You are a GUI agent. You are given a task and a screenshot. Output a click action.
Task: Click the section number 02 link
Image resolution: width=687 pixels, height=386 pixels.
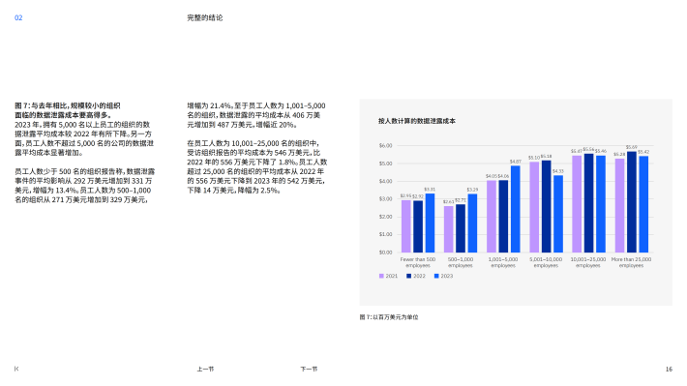click(x=18, y=18)
